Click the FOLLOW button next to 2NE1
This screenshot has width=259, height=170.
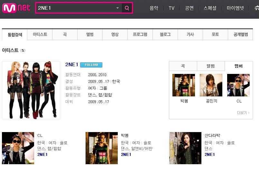pyautogui.click(x=91, y=65)
